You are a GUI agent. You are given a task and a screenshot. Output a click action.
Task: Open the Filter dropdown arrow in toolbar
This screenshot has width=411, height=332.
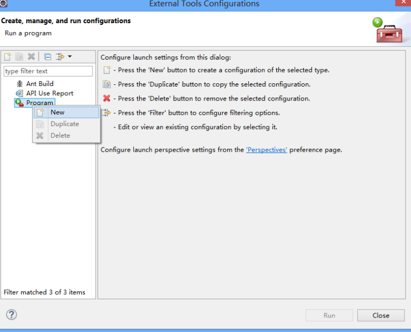pos(70,56)
